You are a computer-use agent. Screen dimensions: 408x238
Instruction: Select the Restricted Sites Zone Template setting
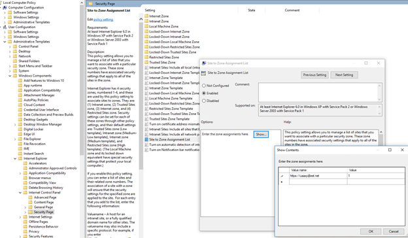tap(171, 109)
